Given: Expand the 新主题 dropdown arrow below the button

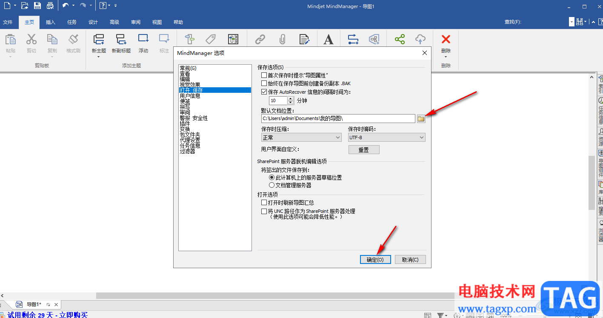Looking at the screenshot, I should (99, 57).
